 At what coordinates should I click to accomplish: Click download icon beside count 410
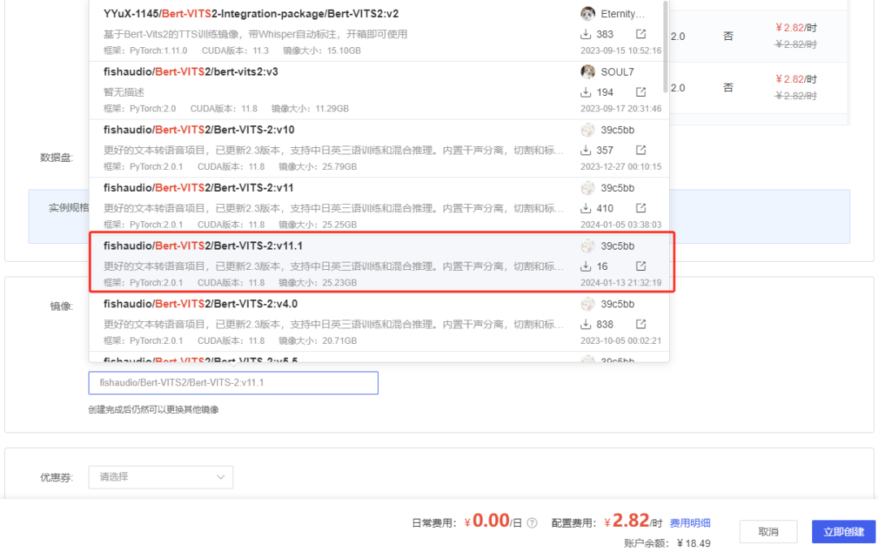[585, 208]
